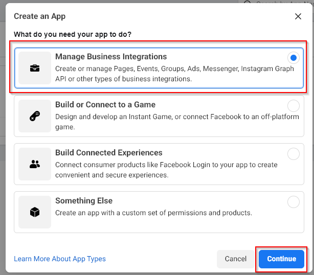Click the briefcase icon for Manage Business Integrations
The image size is (314, 275).
point(35,68)
